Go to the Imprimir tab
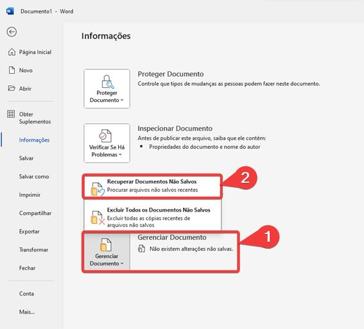Image resolution: width=364 pixels, height=329 pixels. click(x=30, y=195)
